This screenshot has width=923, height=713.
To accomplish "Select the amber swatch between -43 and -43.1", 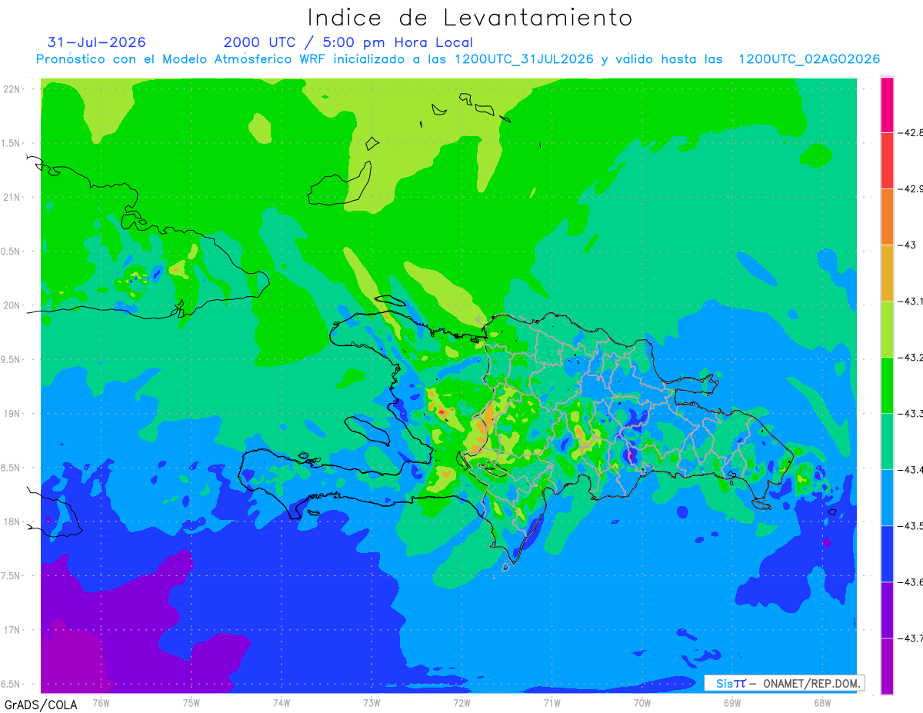I will pos(887,273).
